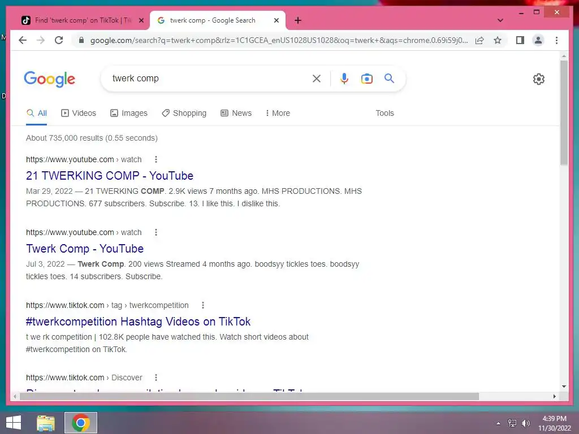Viewport: 579px width, 434px height.
Task: Show hidden system tray icons
Action: pyautogui.click(x=499, y=423)
